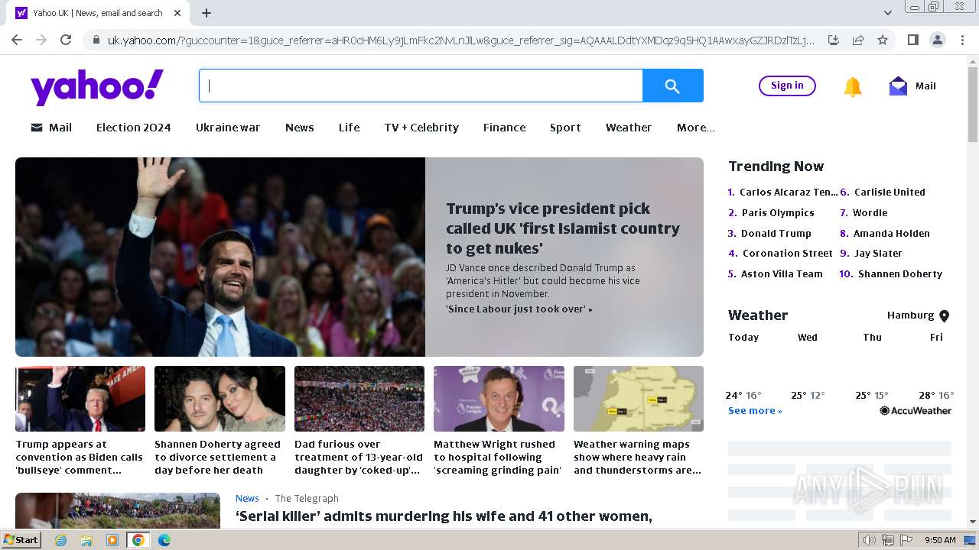Click the browser address bar URL
This screenshot has width=979, height=550.
tap(461, 40)
